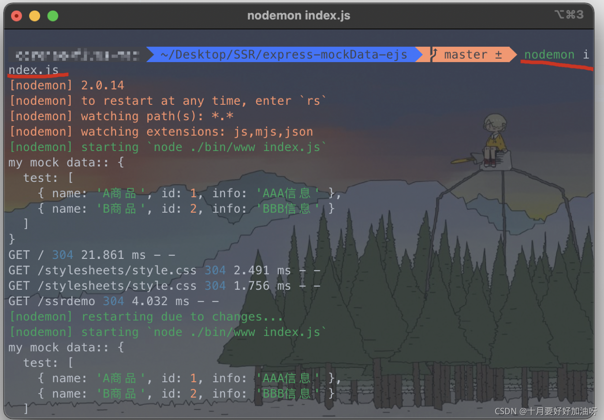This screenshot has width=604, height=420.
Task: Click the wrapped 'ndex.js' text
Action: [34, 70]
